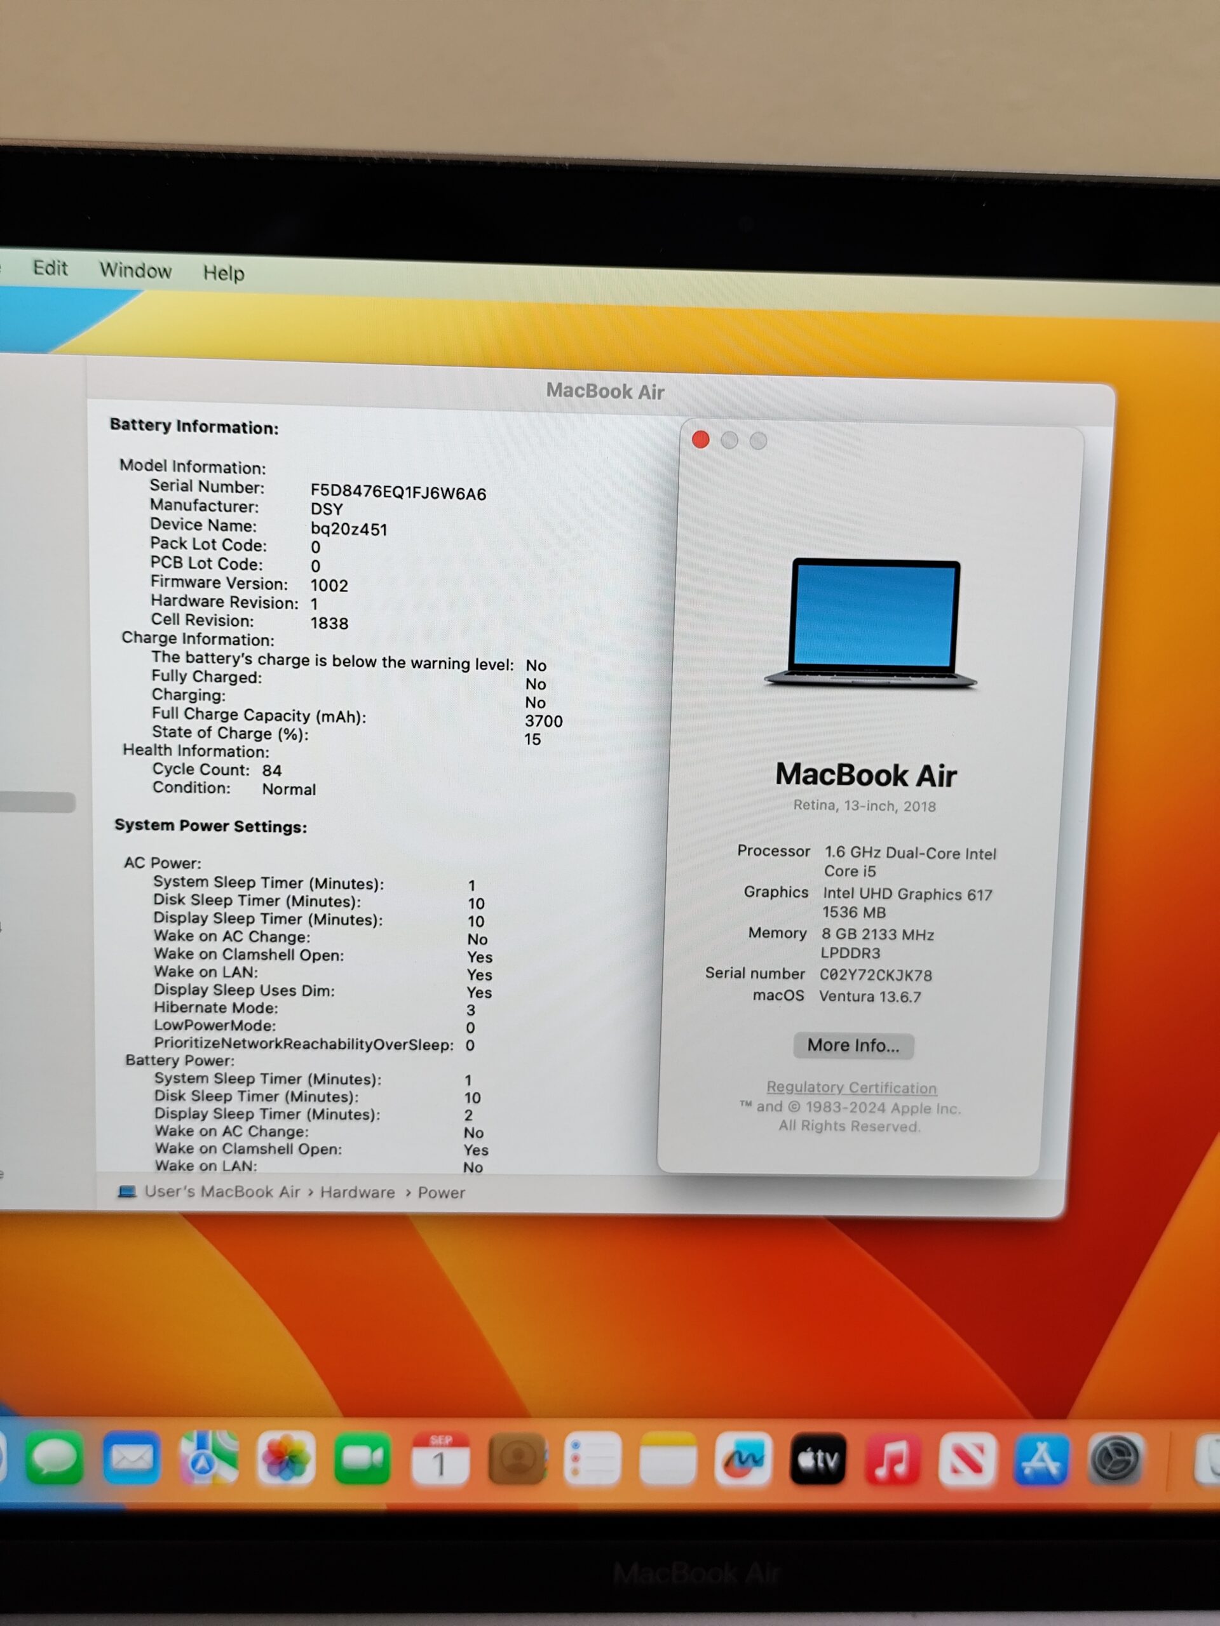Open the Window menu
Screen dimensions: 1220x1626
(x=135, y=271)
